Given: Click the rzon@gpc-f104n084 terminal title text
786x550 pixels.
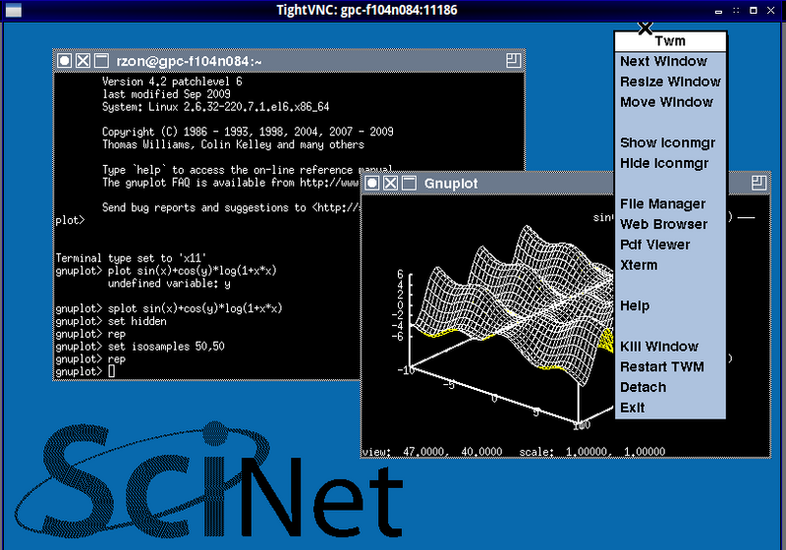Looking at the screenshot, I should pyautogui.click(x=189, y=61).
